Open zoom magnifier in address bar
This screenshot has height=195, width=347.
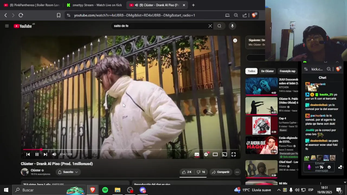[236, 15]
